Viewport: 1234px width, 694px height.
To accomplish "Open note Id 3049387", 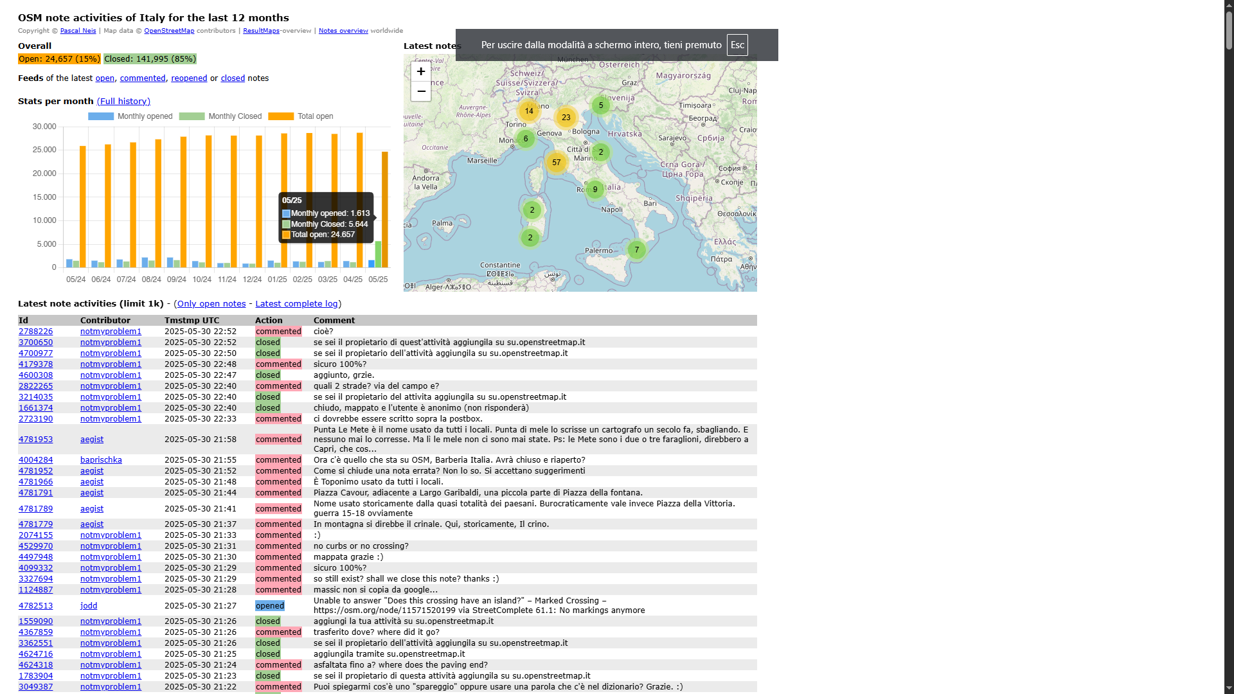I will pyautogui.click(x=36, y=687).
